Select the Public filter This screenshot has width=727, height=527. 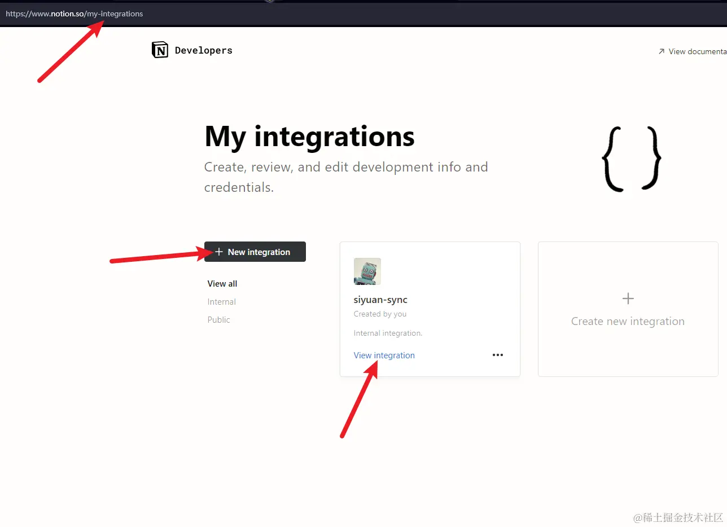coord(218,320)
